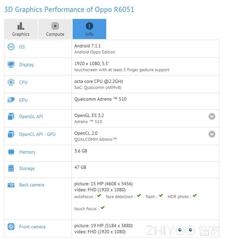The image size is (225, 238).
Task: Click the HDR photo checkmark
Action: (195, 196)
